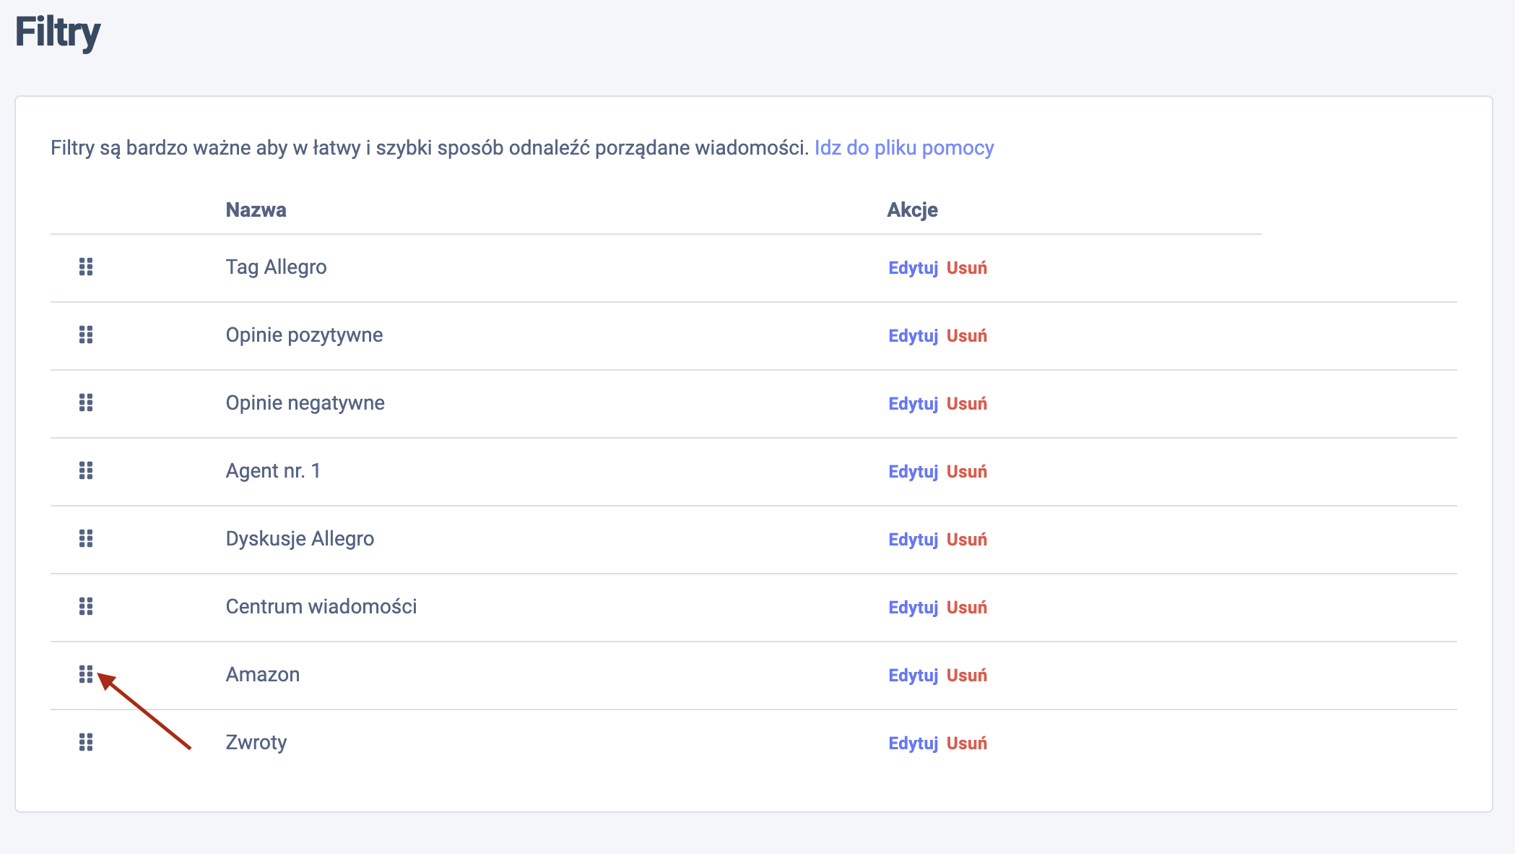Remove the Dyskusje Allegro filter
Screen dimensions: 1515x854
pos(966,540)
